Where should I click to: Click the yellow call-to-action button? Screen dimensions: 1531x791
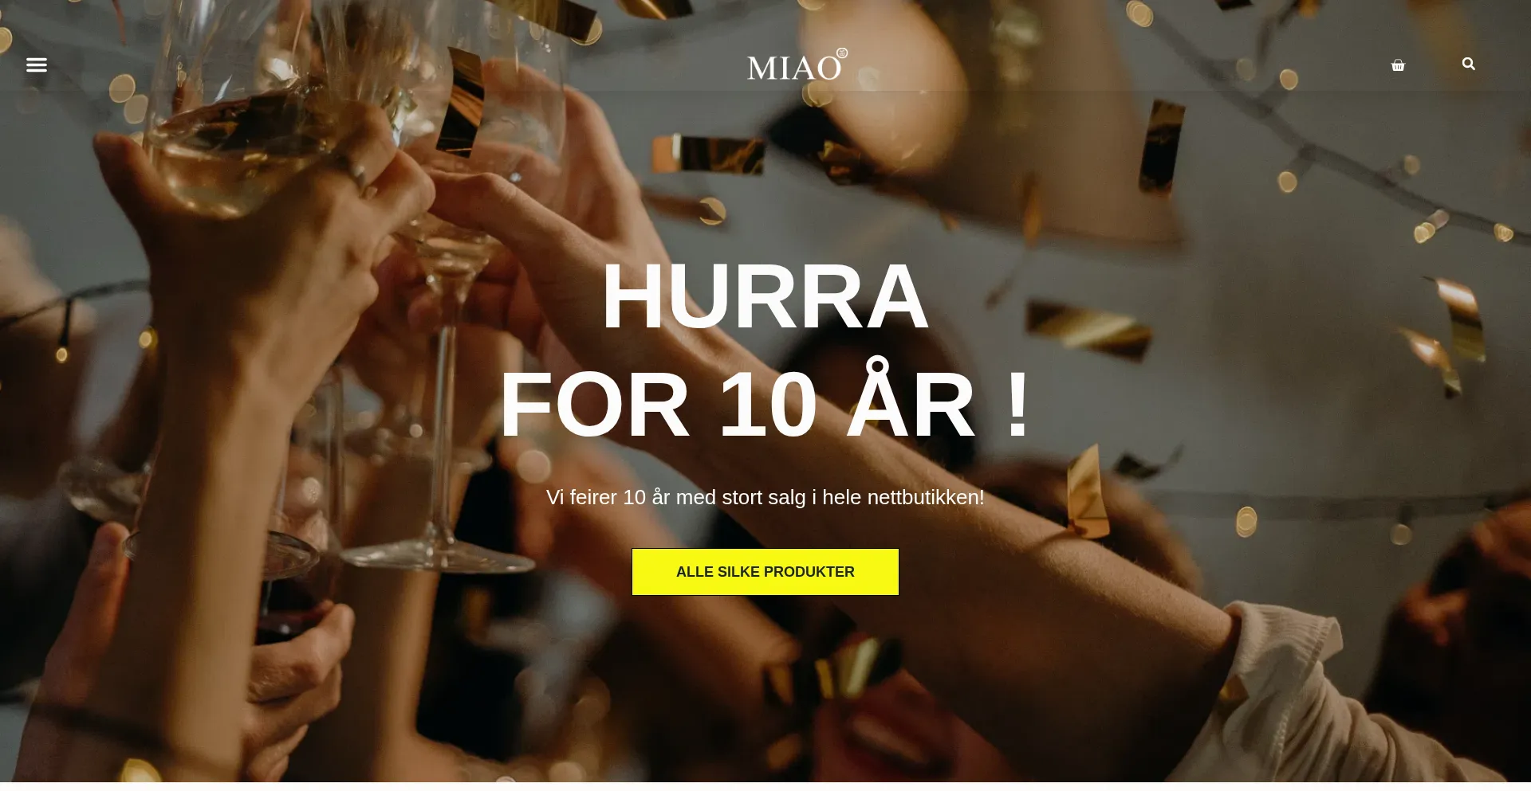(x=765, y=572)
